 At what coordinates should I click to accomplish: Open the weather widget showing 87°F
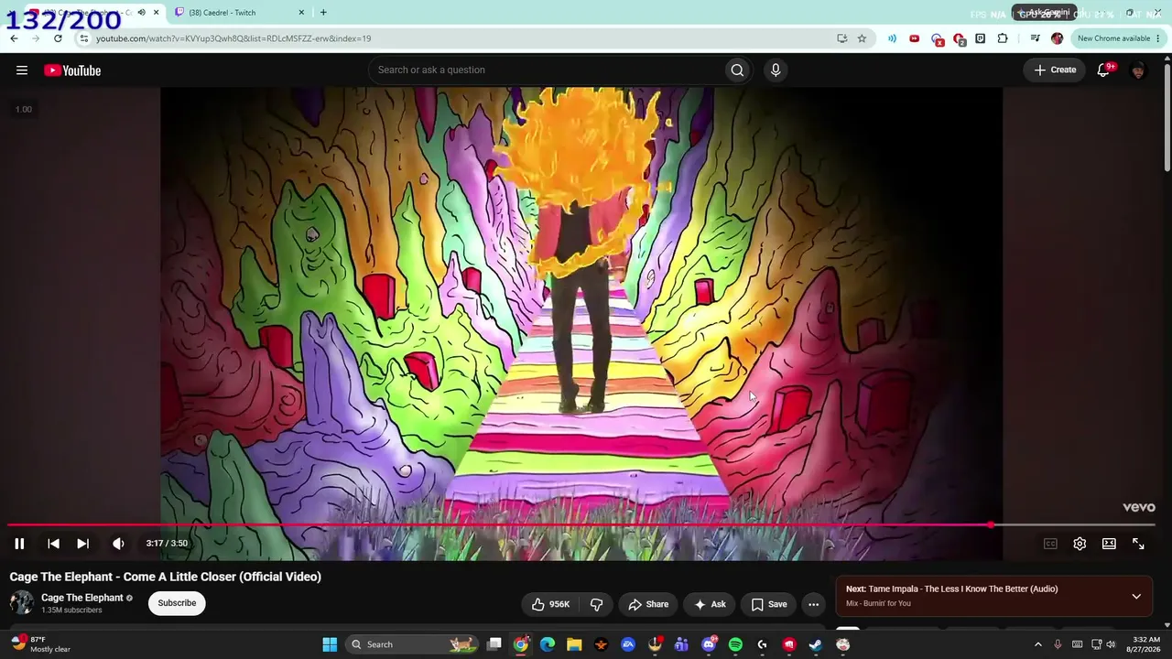click(x=41, y=644)
